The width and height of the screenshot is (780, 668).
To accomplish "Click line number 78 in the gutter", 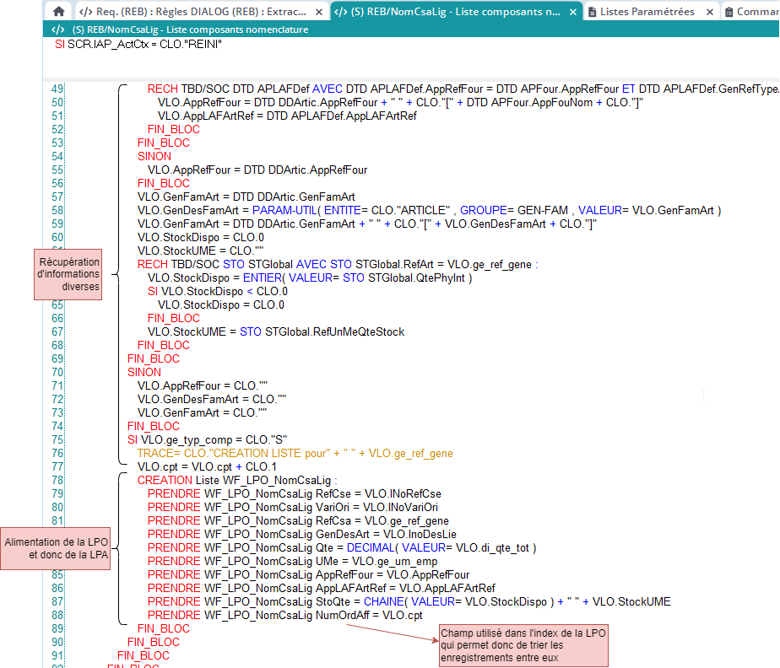I will (57, 480).
